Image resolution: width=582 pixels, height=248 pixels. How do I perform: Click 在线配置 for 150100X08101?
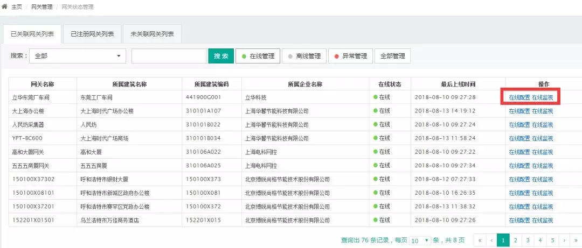[519, 193]
